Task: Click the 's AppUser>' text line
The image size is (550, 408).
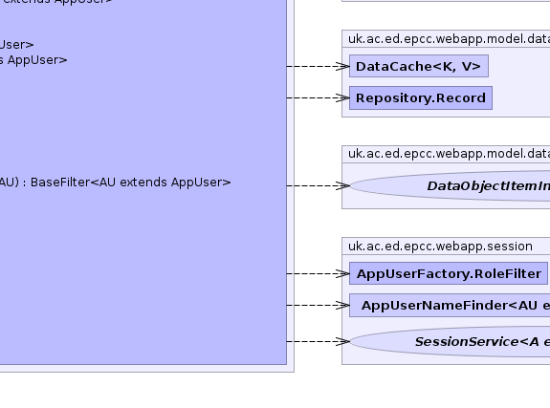Action: click(33, 60)
